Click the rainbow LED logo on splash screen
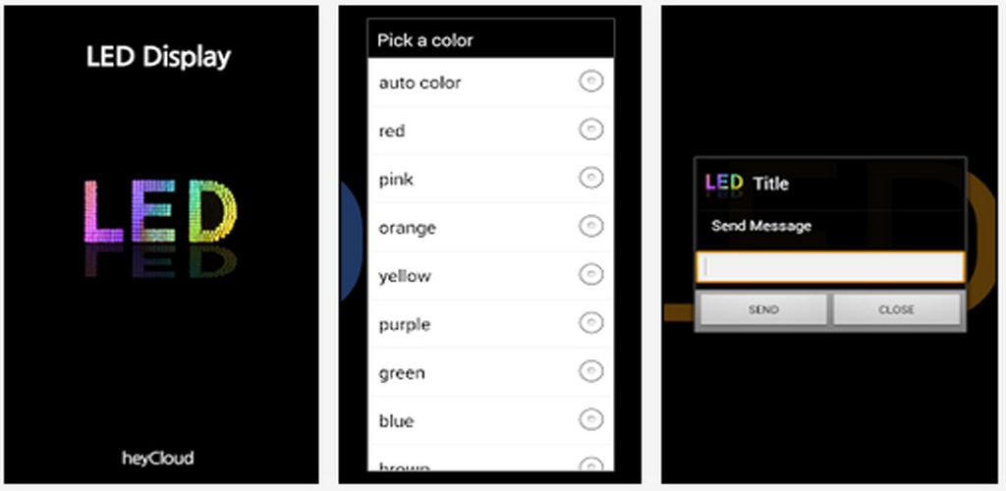This screenshot has height=491, width=1006. coord(159,210)
